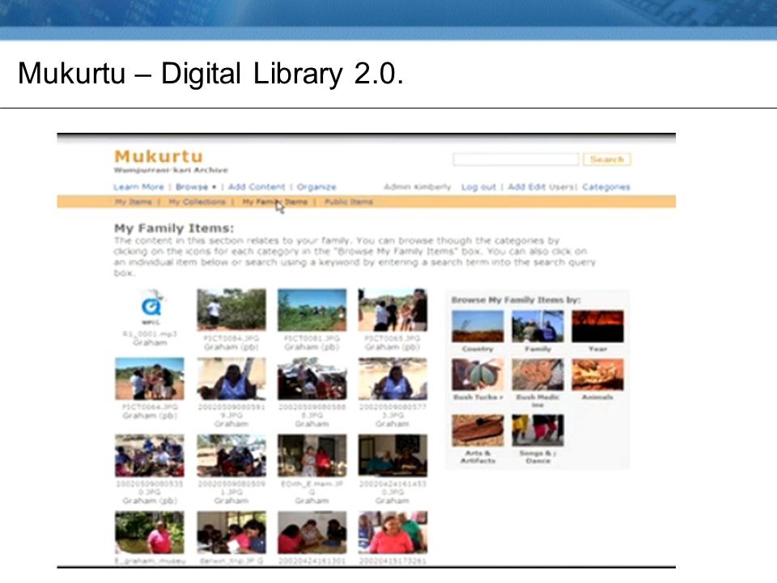Open the Learn More link
The width and height of the screenshot is (777, 583).
[x=138, y=187]
